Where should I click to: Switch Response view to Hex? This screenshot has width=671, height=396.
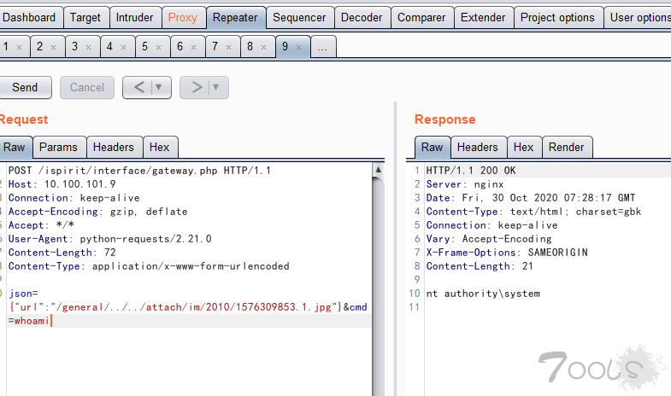[524, 148]
